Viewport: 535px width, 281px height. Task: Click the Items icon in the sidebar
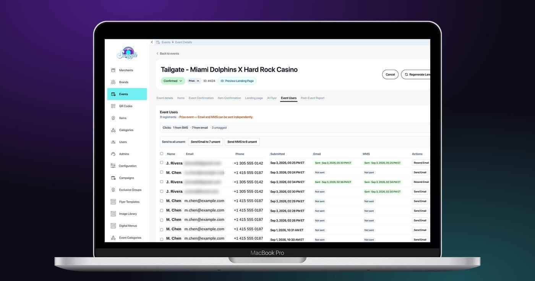click(113, 118)
